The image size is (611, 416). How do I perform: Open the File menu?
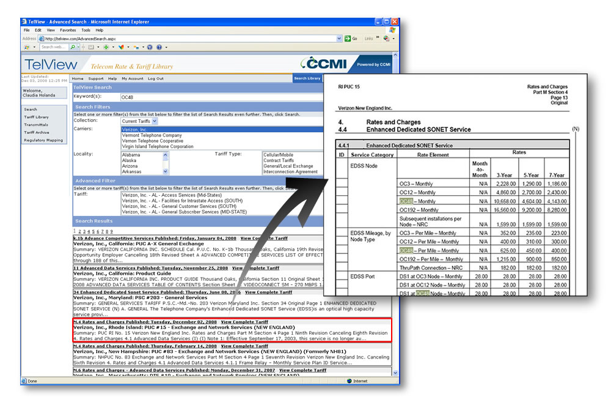(26, 30)
